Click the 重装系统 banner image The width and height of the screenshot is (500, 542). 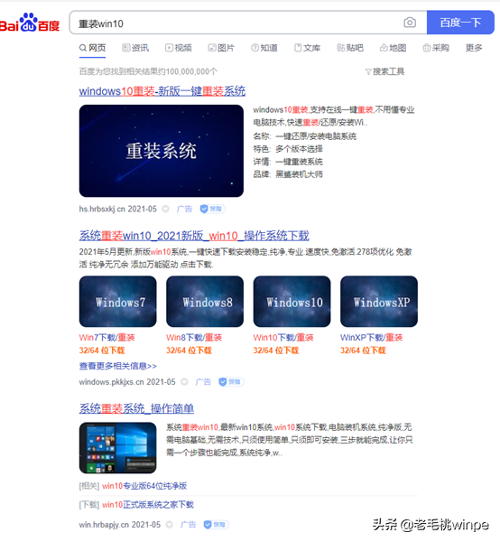click(162, 151)
